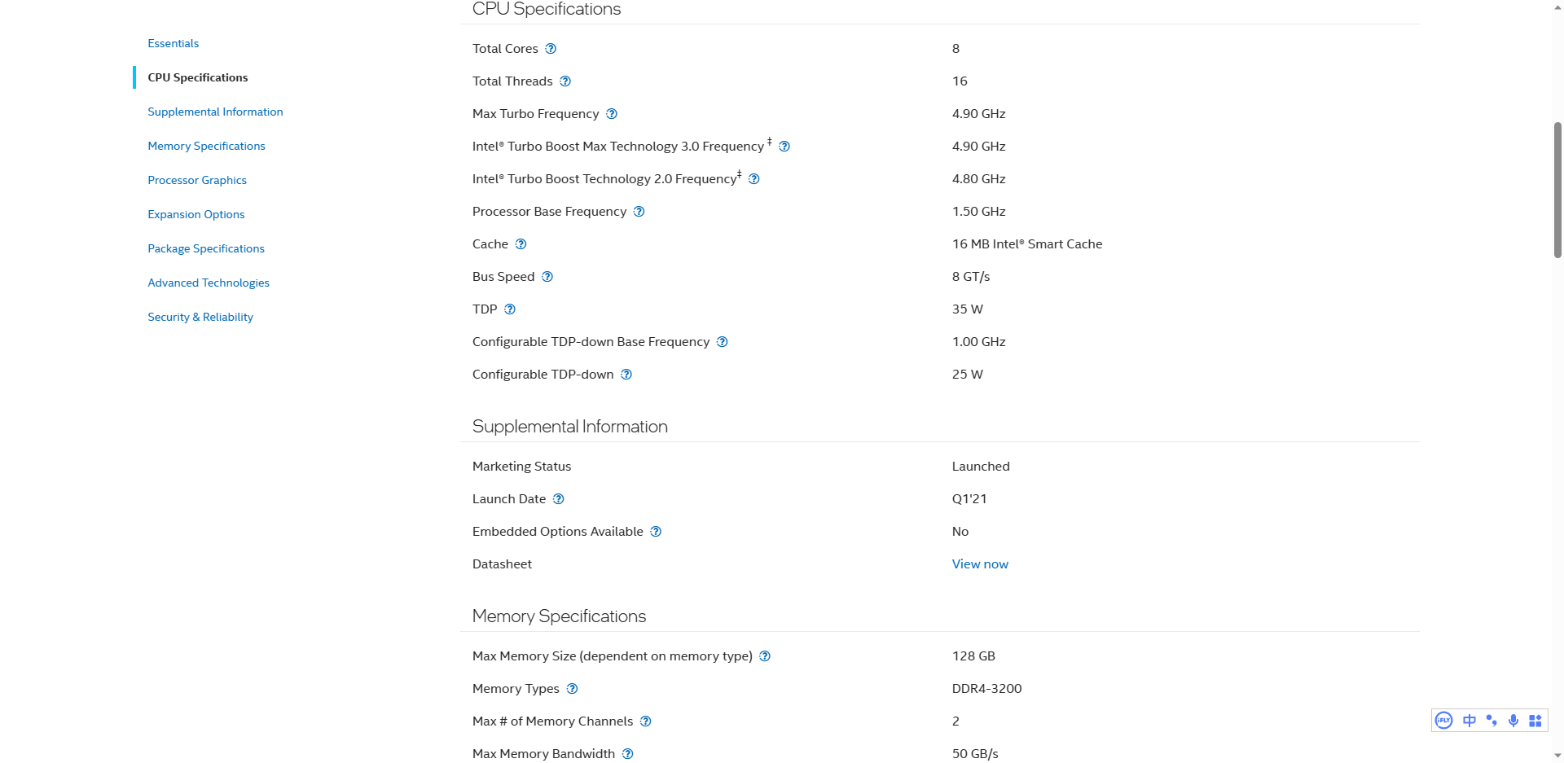Jump to Essentials section in sidebar
This screenshot has height=763, width=1564.
tap(173, 43)
